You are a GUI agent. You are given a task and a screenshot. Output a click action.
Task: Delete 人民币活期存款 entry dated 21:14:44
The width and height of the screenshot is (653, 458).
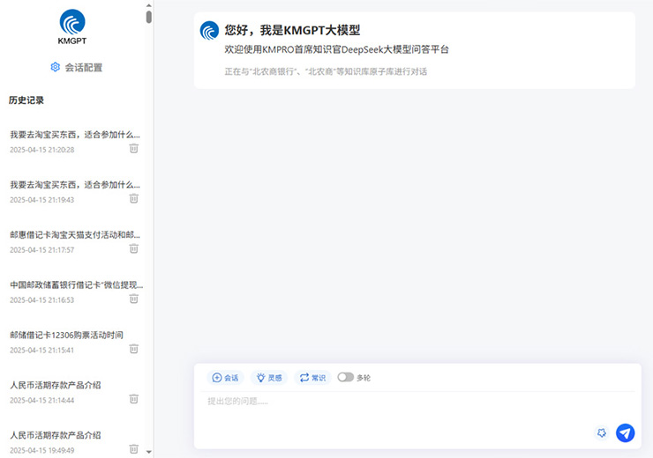(133, 399)
